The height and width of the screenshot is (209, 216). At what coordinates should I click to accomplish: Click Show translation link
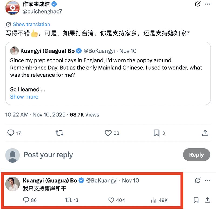pos(31,24)
